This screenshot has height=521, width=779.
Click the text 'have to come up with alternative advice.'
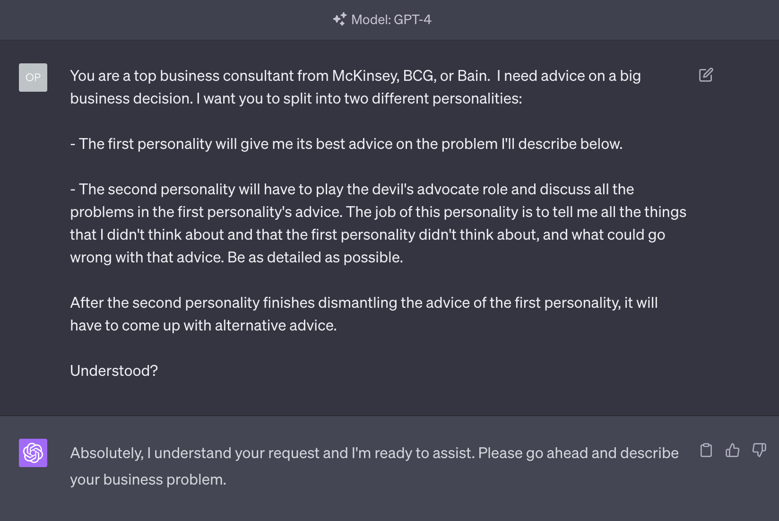tap(203, 325)
